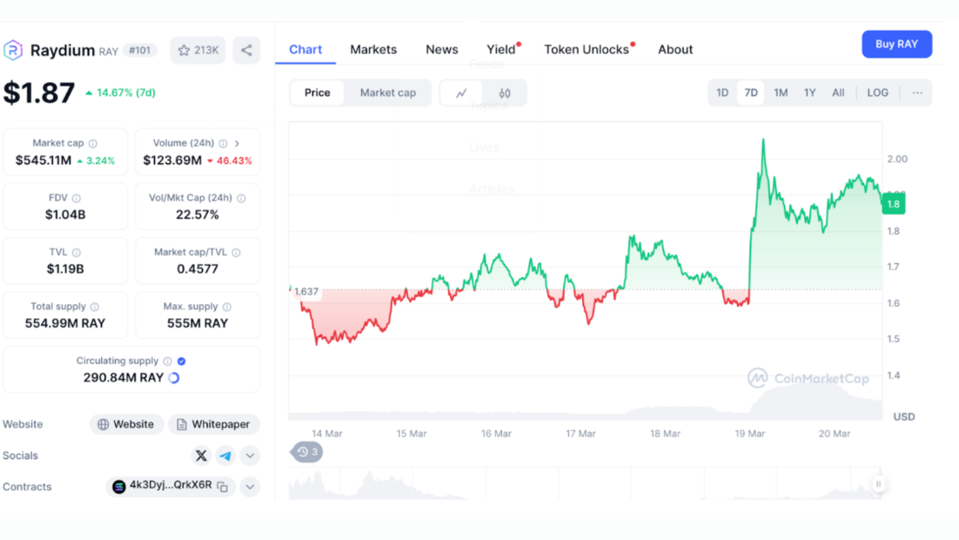The height and width of the screenshot is (540, 959).
Task: Toggle LOG scale on chart
Action: pos(878,93)
